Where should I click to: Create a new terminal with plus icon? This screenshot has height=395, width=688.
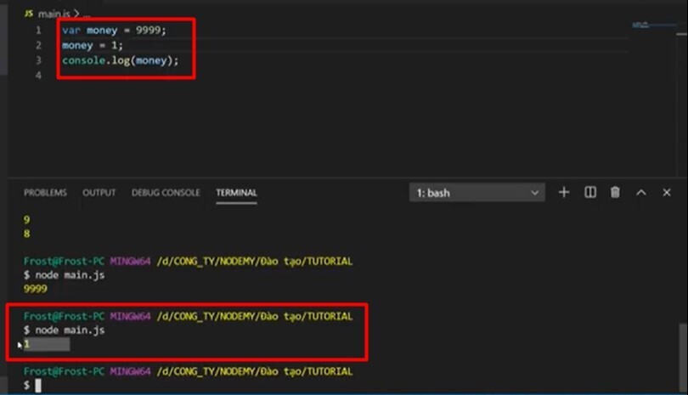564,192
